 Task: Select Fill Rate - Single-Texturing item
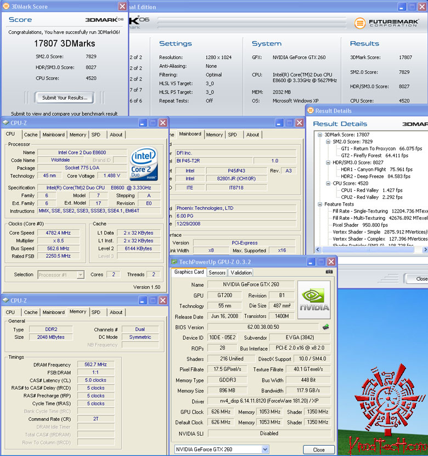pyautogui.click(x=380, y=211)
